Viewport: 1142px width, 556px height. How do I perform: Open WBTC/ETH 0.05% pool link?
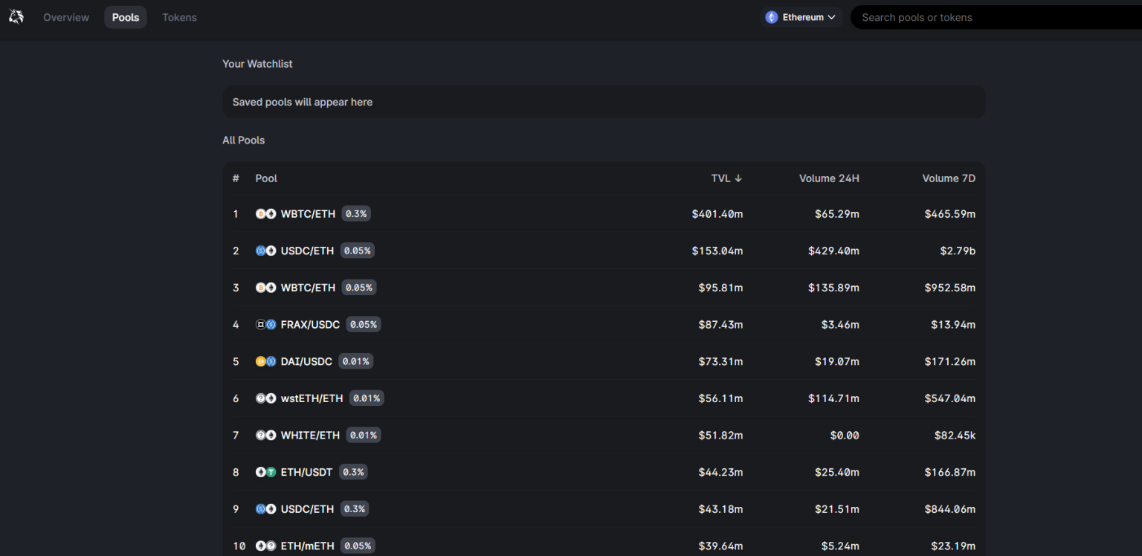308,288
